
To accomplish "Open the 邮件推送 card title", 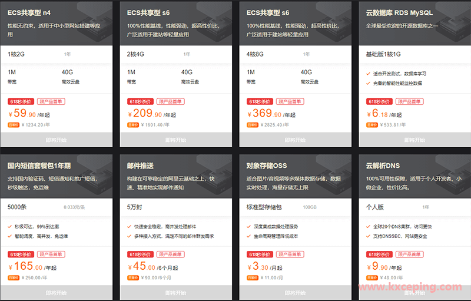I will 140,166.
